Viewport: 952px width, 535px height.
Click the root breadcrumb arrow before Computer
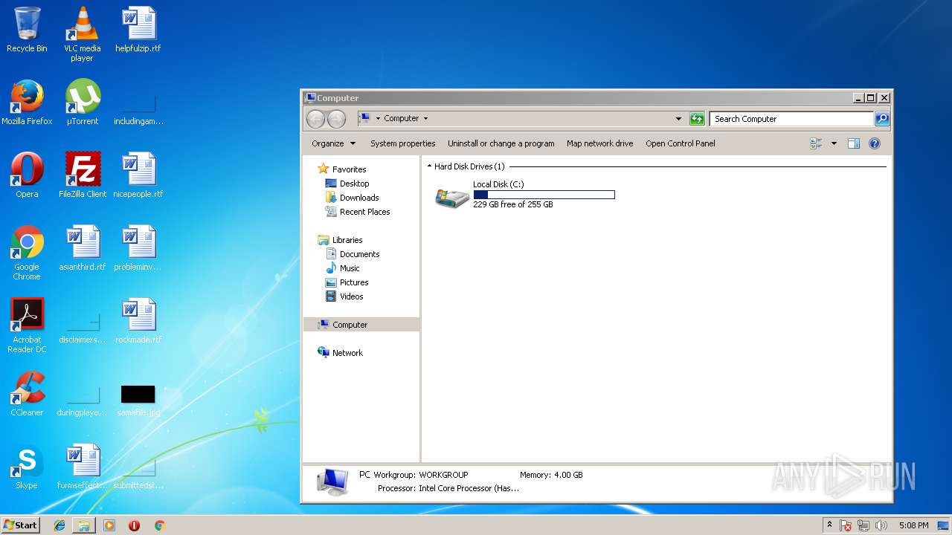(x=378, y=119)
